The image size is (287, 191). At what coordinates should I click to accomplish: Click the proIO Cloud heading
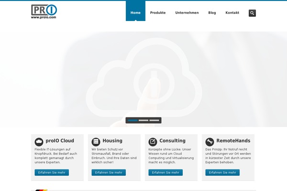(60, 140)
